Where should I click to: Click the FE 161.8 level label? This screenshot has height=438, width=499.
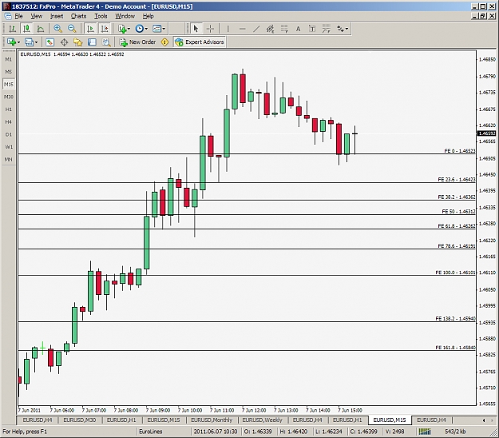tap(455, 348)
